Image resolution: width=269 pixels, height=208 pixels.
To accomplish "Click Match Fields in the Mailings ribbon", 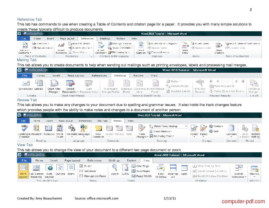I will [x=177, y=86].
